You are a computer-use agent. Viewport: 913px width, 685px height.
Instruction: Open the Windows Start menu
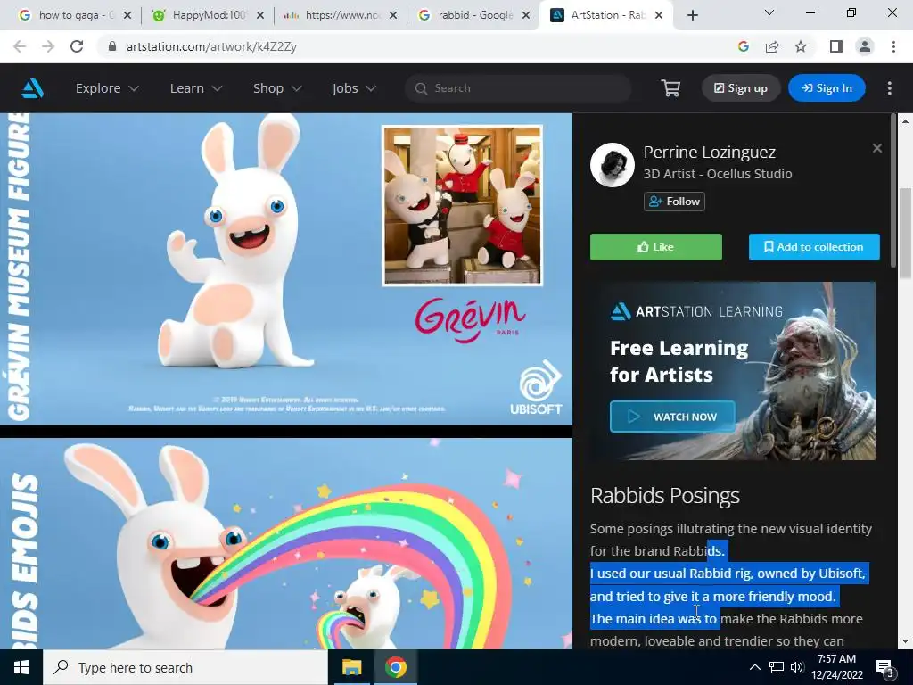click(x=21, y=667)
